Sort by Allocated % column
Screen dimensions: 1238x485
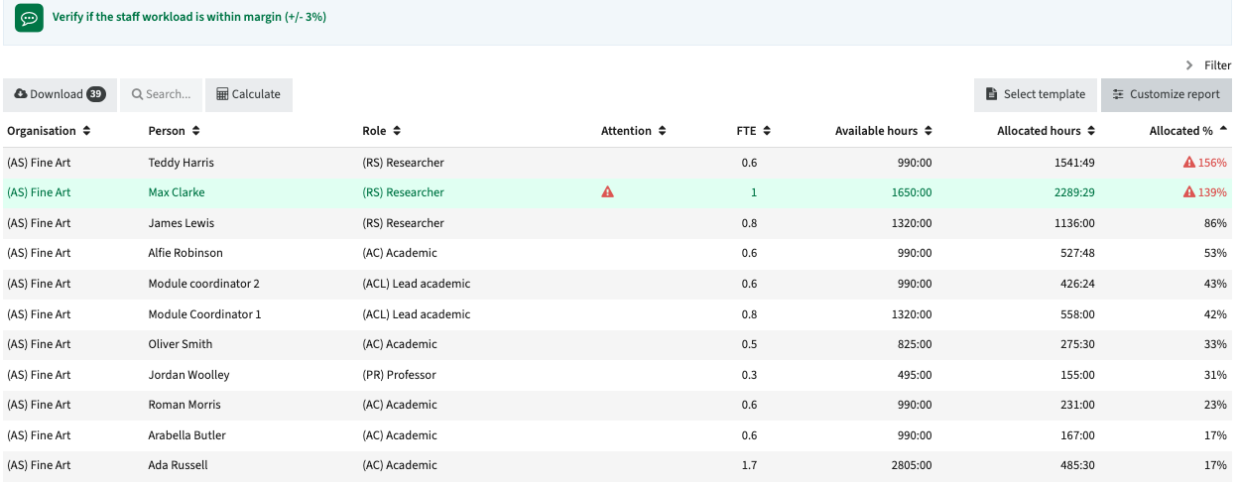click(x=1187, y=131)
